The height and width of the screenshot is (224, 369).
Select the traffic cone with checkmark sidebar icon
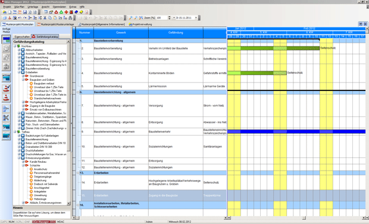(6, 89)
